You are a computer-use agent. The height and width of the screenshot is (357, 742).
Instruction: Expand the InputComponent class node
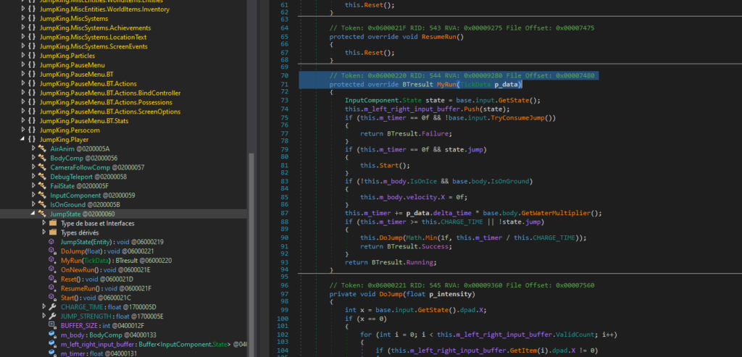33,196
